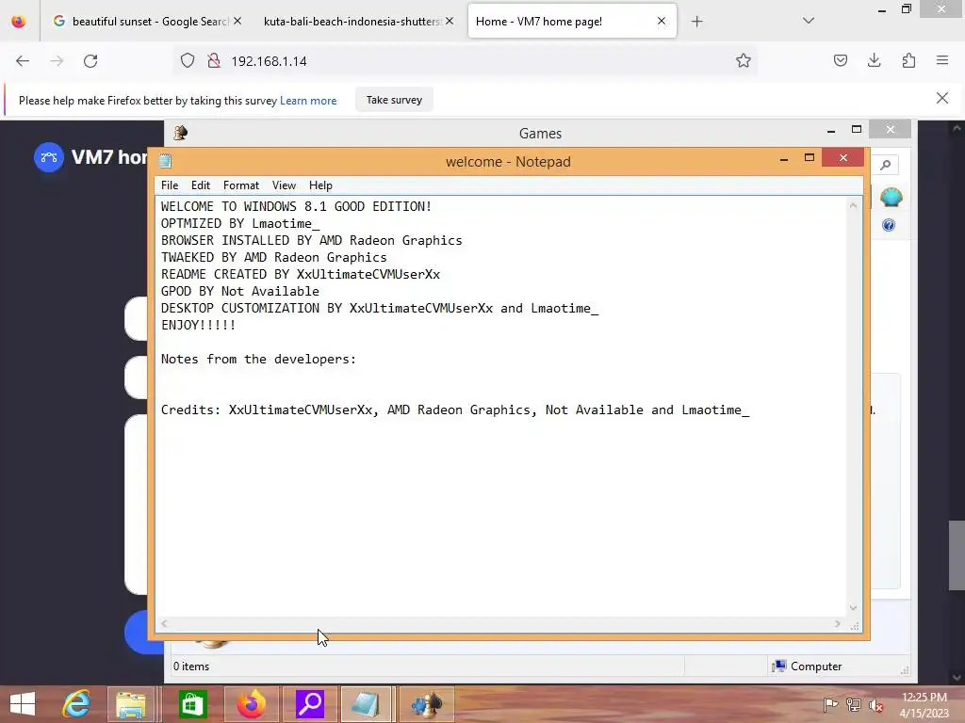Click right arrow of Notepad horizontal scrollbar

[x=838, y=623]
